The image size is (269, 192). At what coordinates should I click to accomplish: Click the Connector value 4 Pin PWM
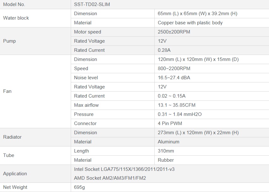click(x=170, y=123)
